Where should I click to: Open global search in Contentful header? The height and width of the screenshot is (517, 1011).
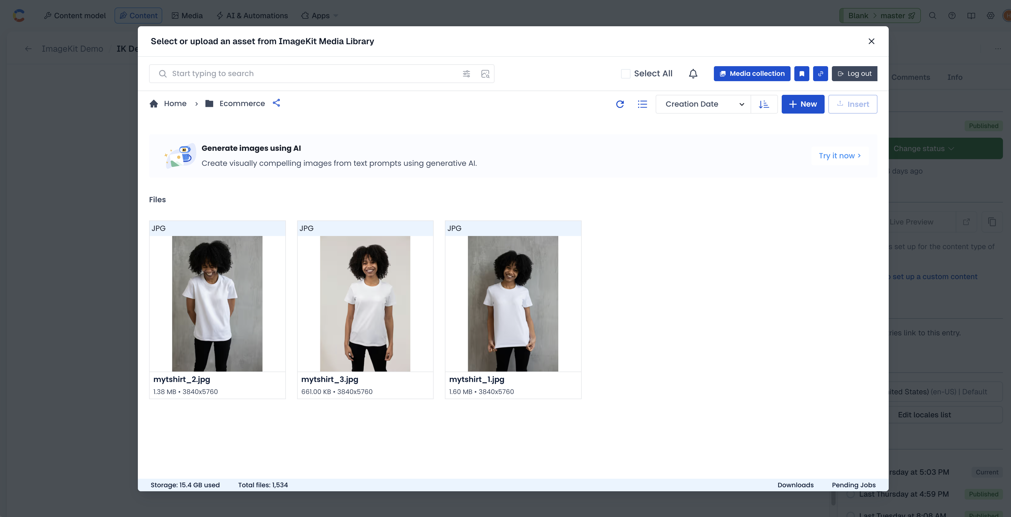click(x=932, y=16)
